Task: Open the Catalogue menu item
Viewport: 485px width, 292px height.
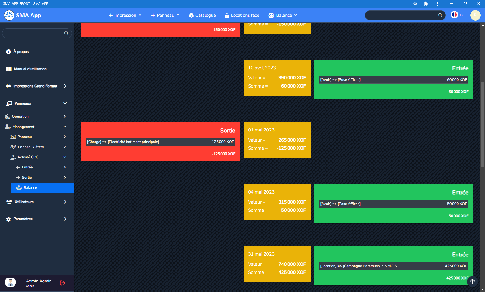Action: (202, 15)
